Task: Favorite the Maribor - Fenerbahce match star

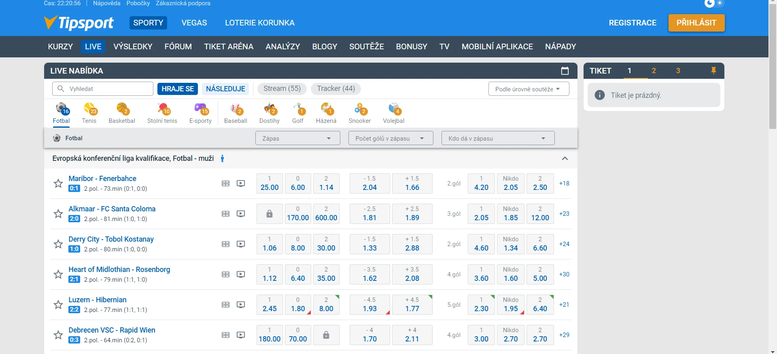Action: tap(58, 183)
